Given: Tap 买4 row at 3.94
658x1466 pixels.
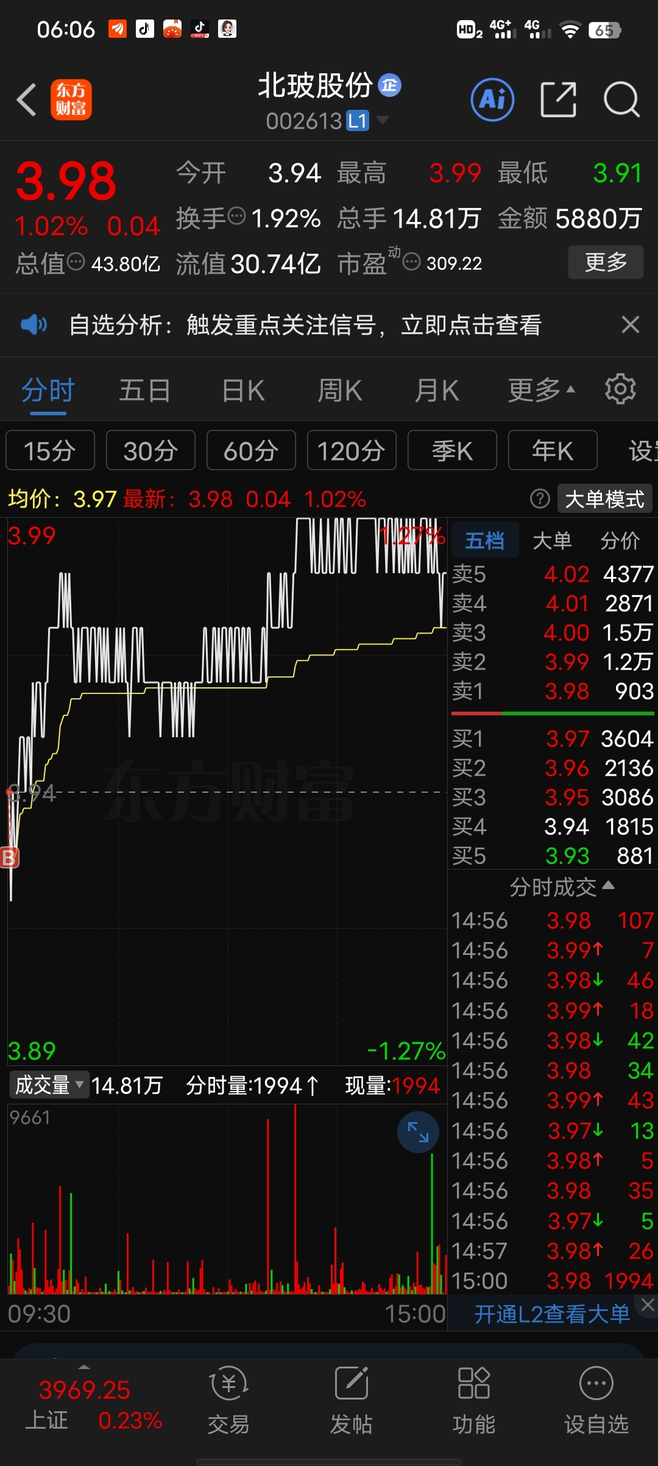Looking at the screenshot, I should point(553,826).
